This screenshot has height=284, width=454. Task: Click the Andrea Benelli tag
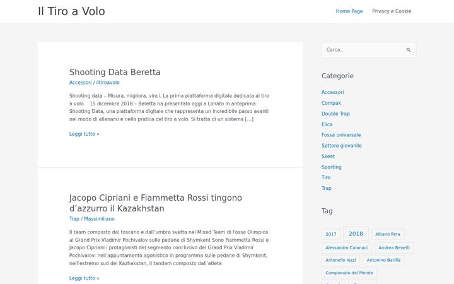click(x=394, y=248)
